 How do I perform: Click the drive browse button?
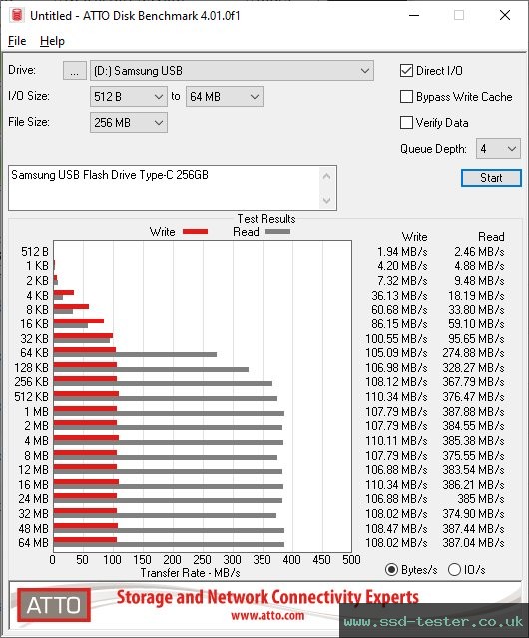tap(75, 71)
